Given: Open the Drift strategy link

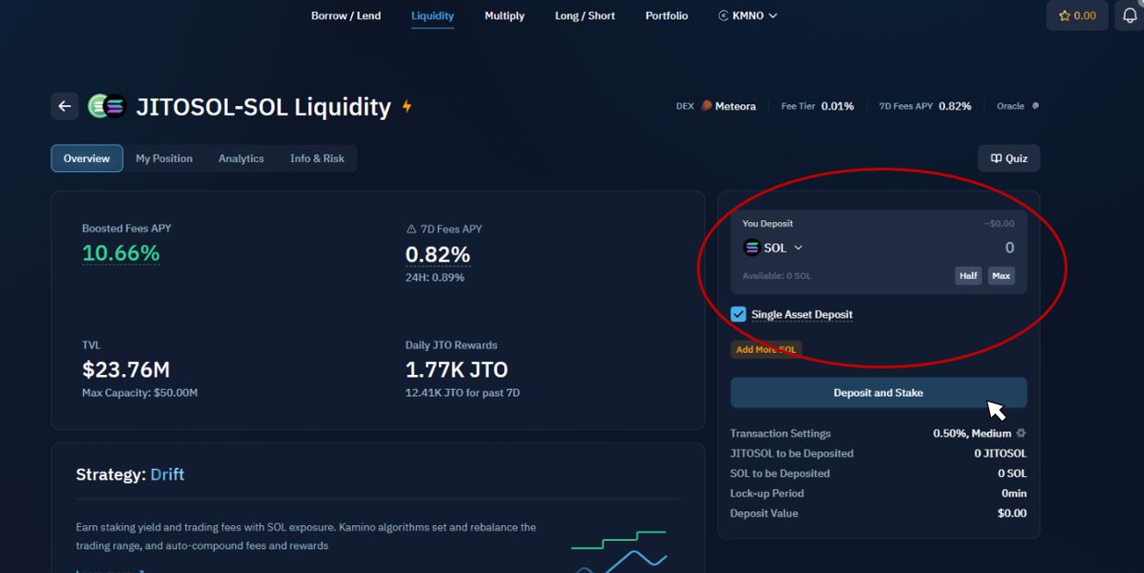Looking at the screenshot, I should 167,474.
